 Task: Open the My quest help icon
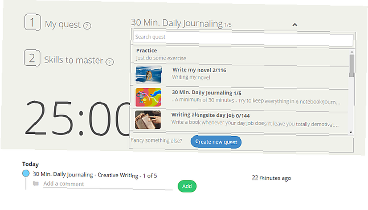click(x=87, y=26)
